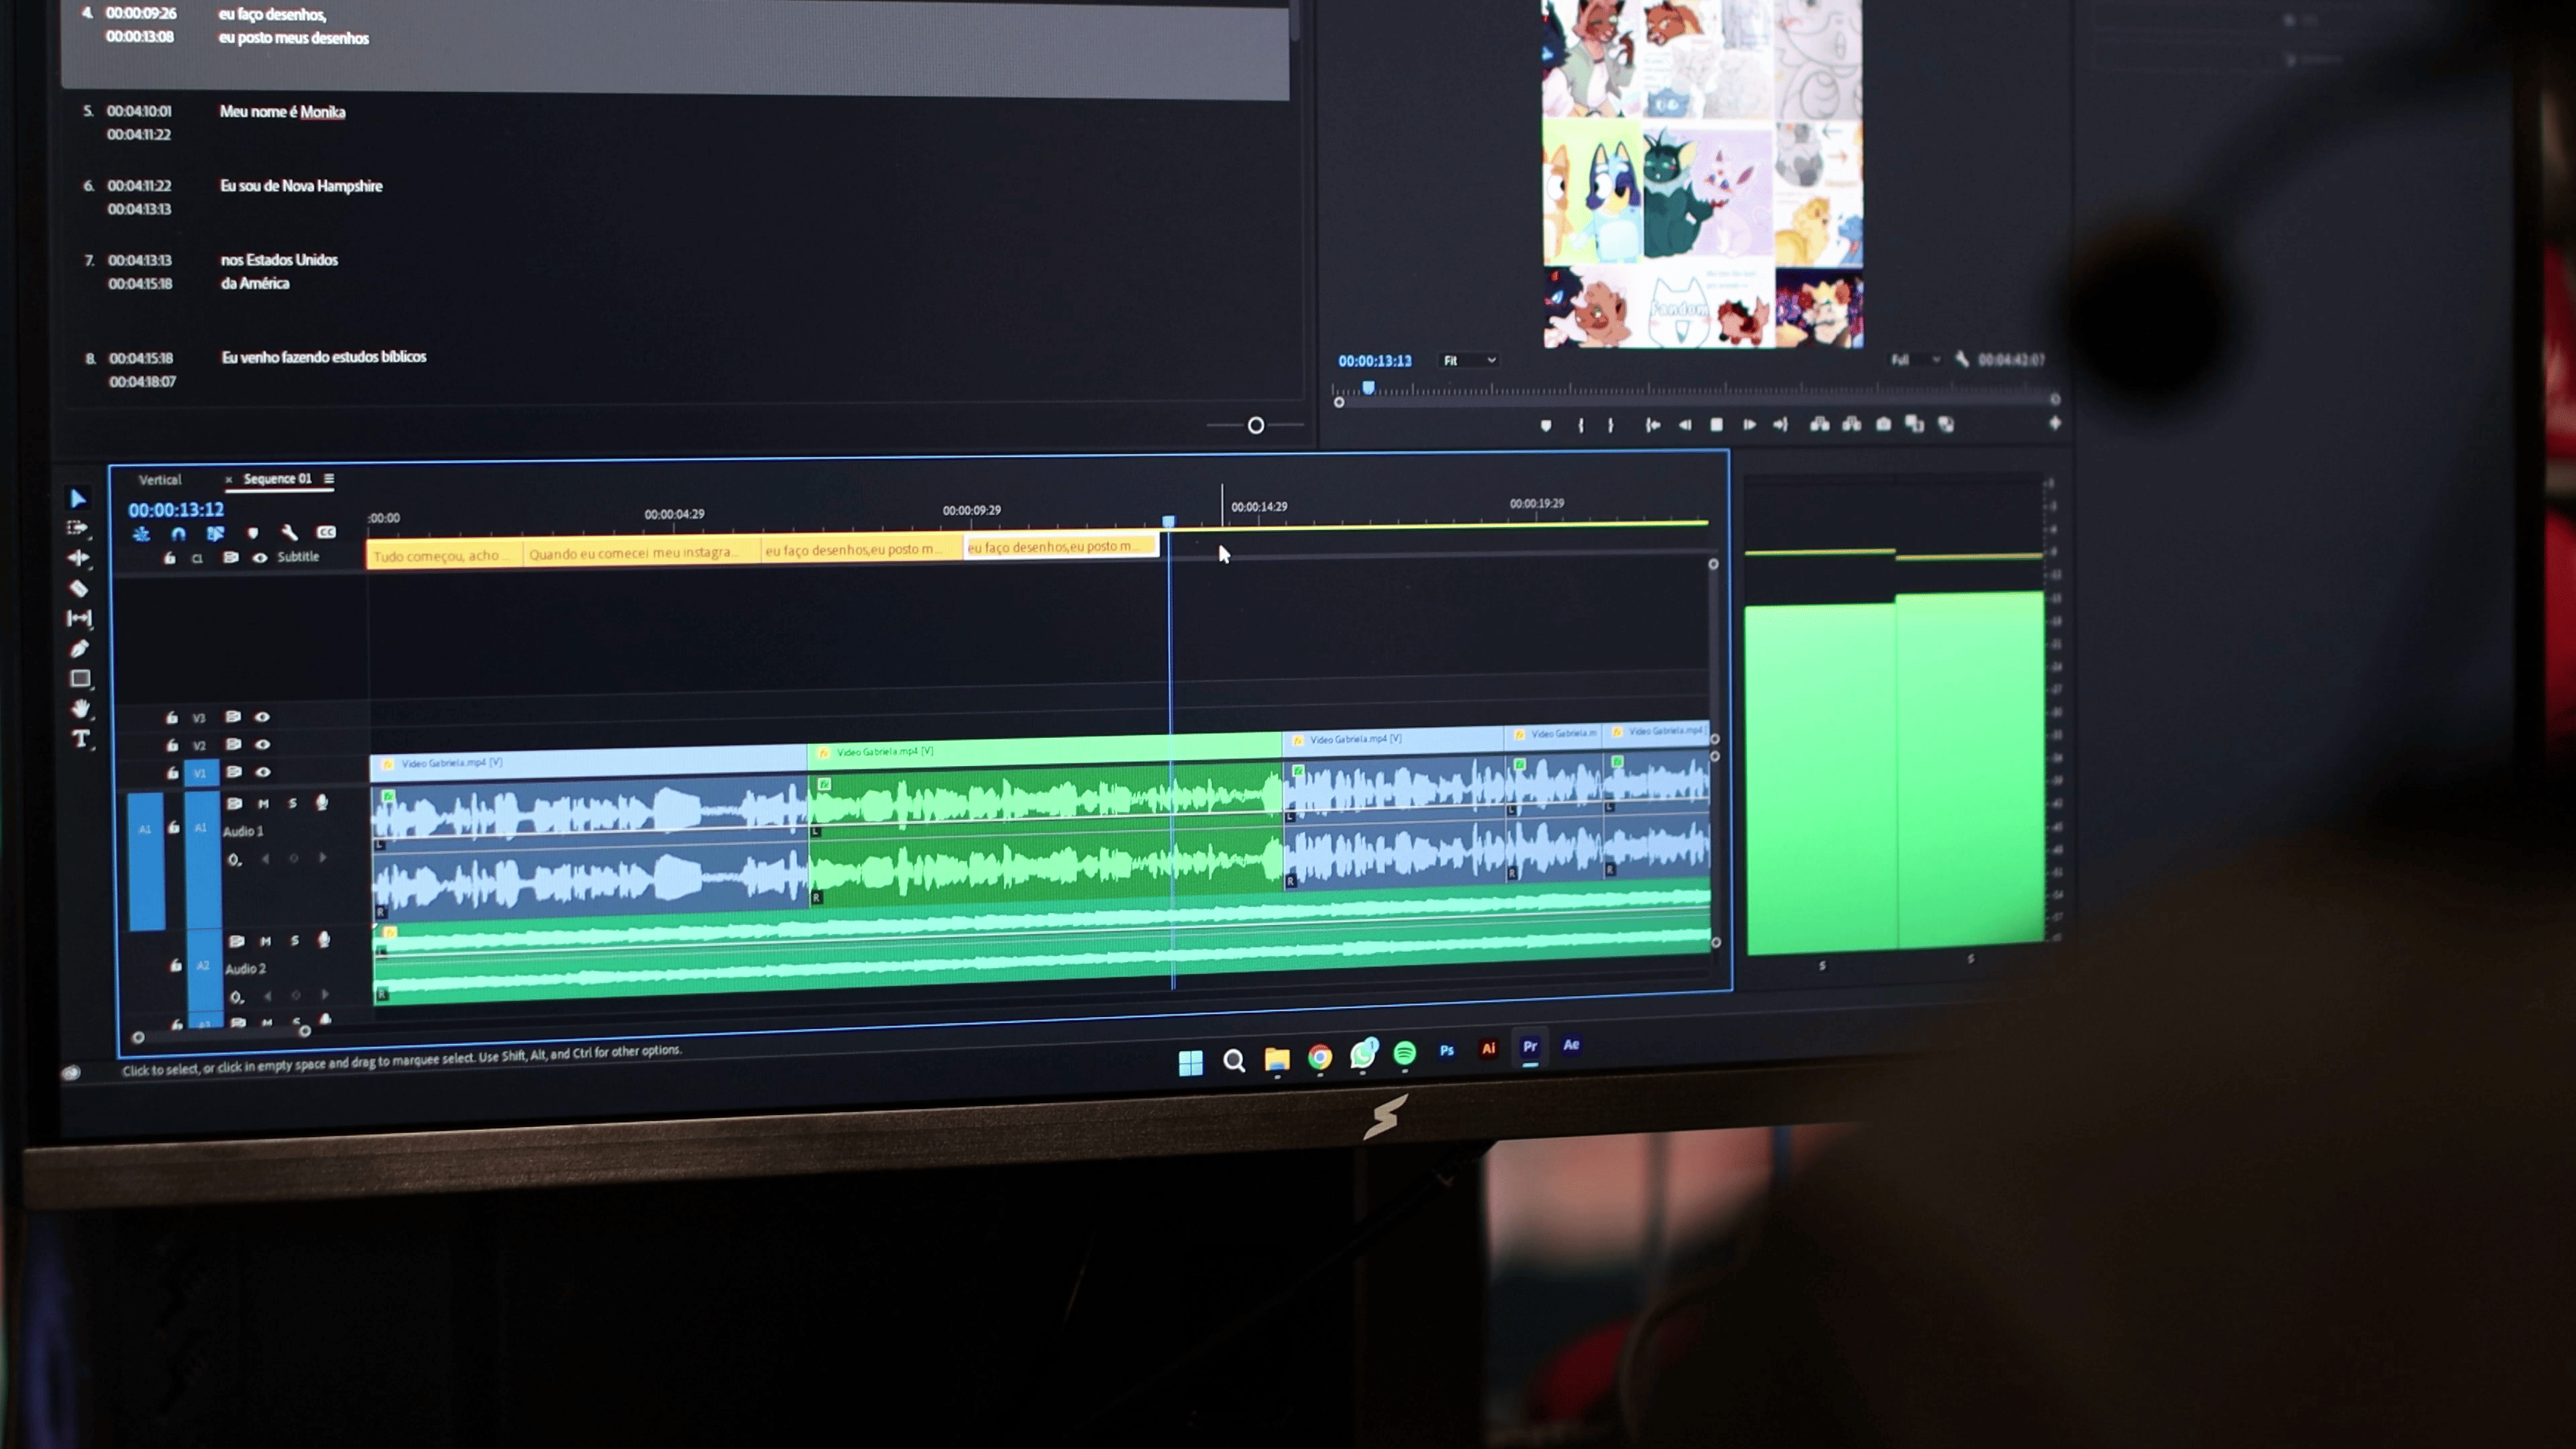The image size is (2576, 1449).
Task: Solo the Audio 2 track
Action: tap(294, 941)
